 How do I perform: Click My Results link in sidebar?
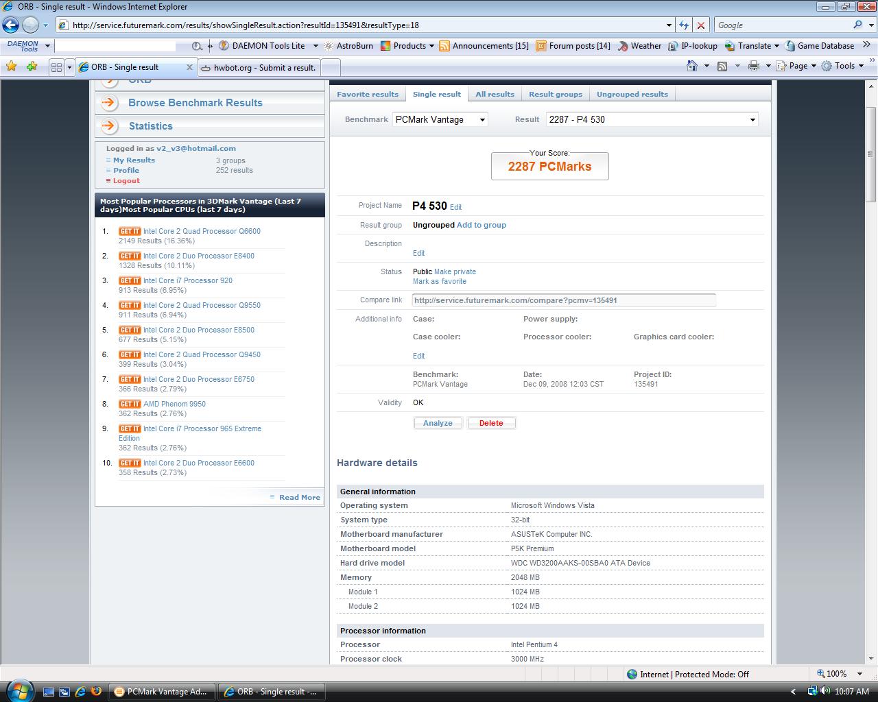click(x=134, y=160)
